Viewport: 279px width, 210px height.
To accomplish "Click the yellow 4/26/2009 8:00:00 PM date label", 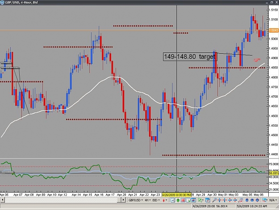I will [176, 195].
